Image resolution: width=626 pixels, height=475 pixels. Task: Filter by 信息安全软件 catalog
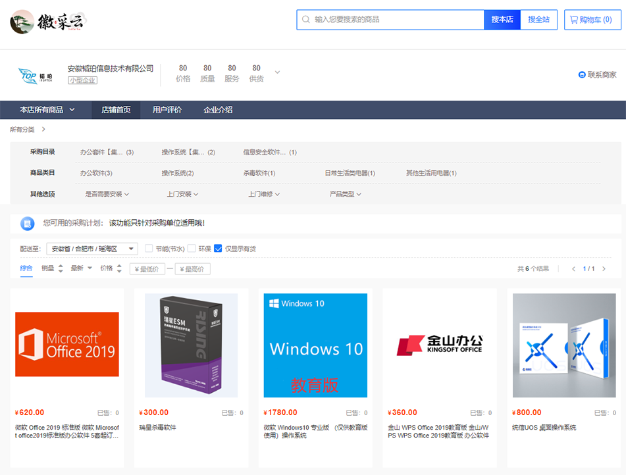pos(270,152)
